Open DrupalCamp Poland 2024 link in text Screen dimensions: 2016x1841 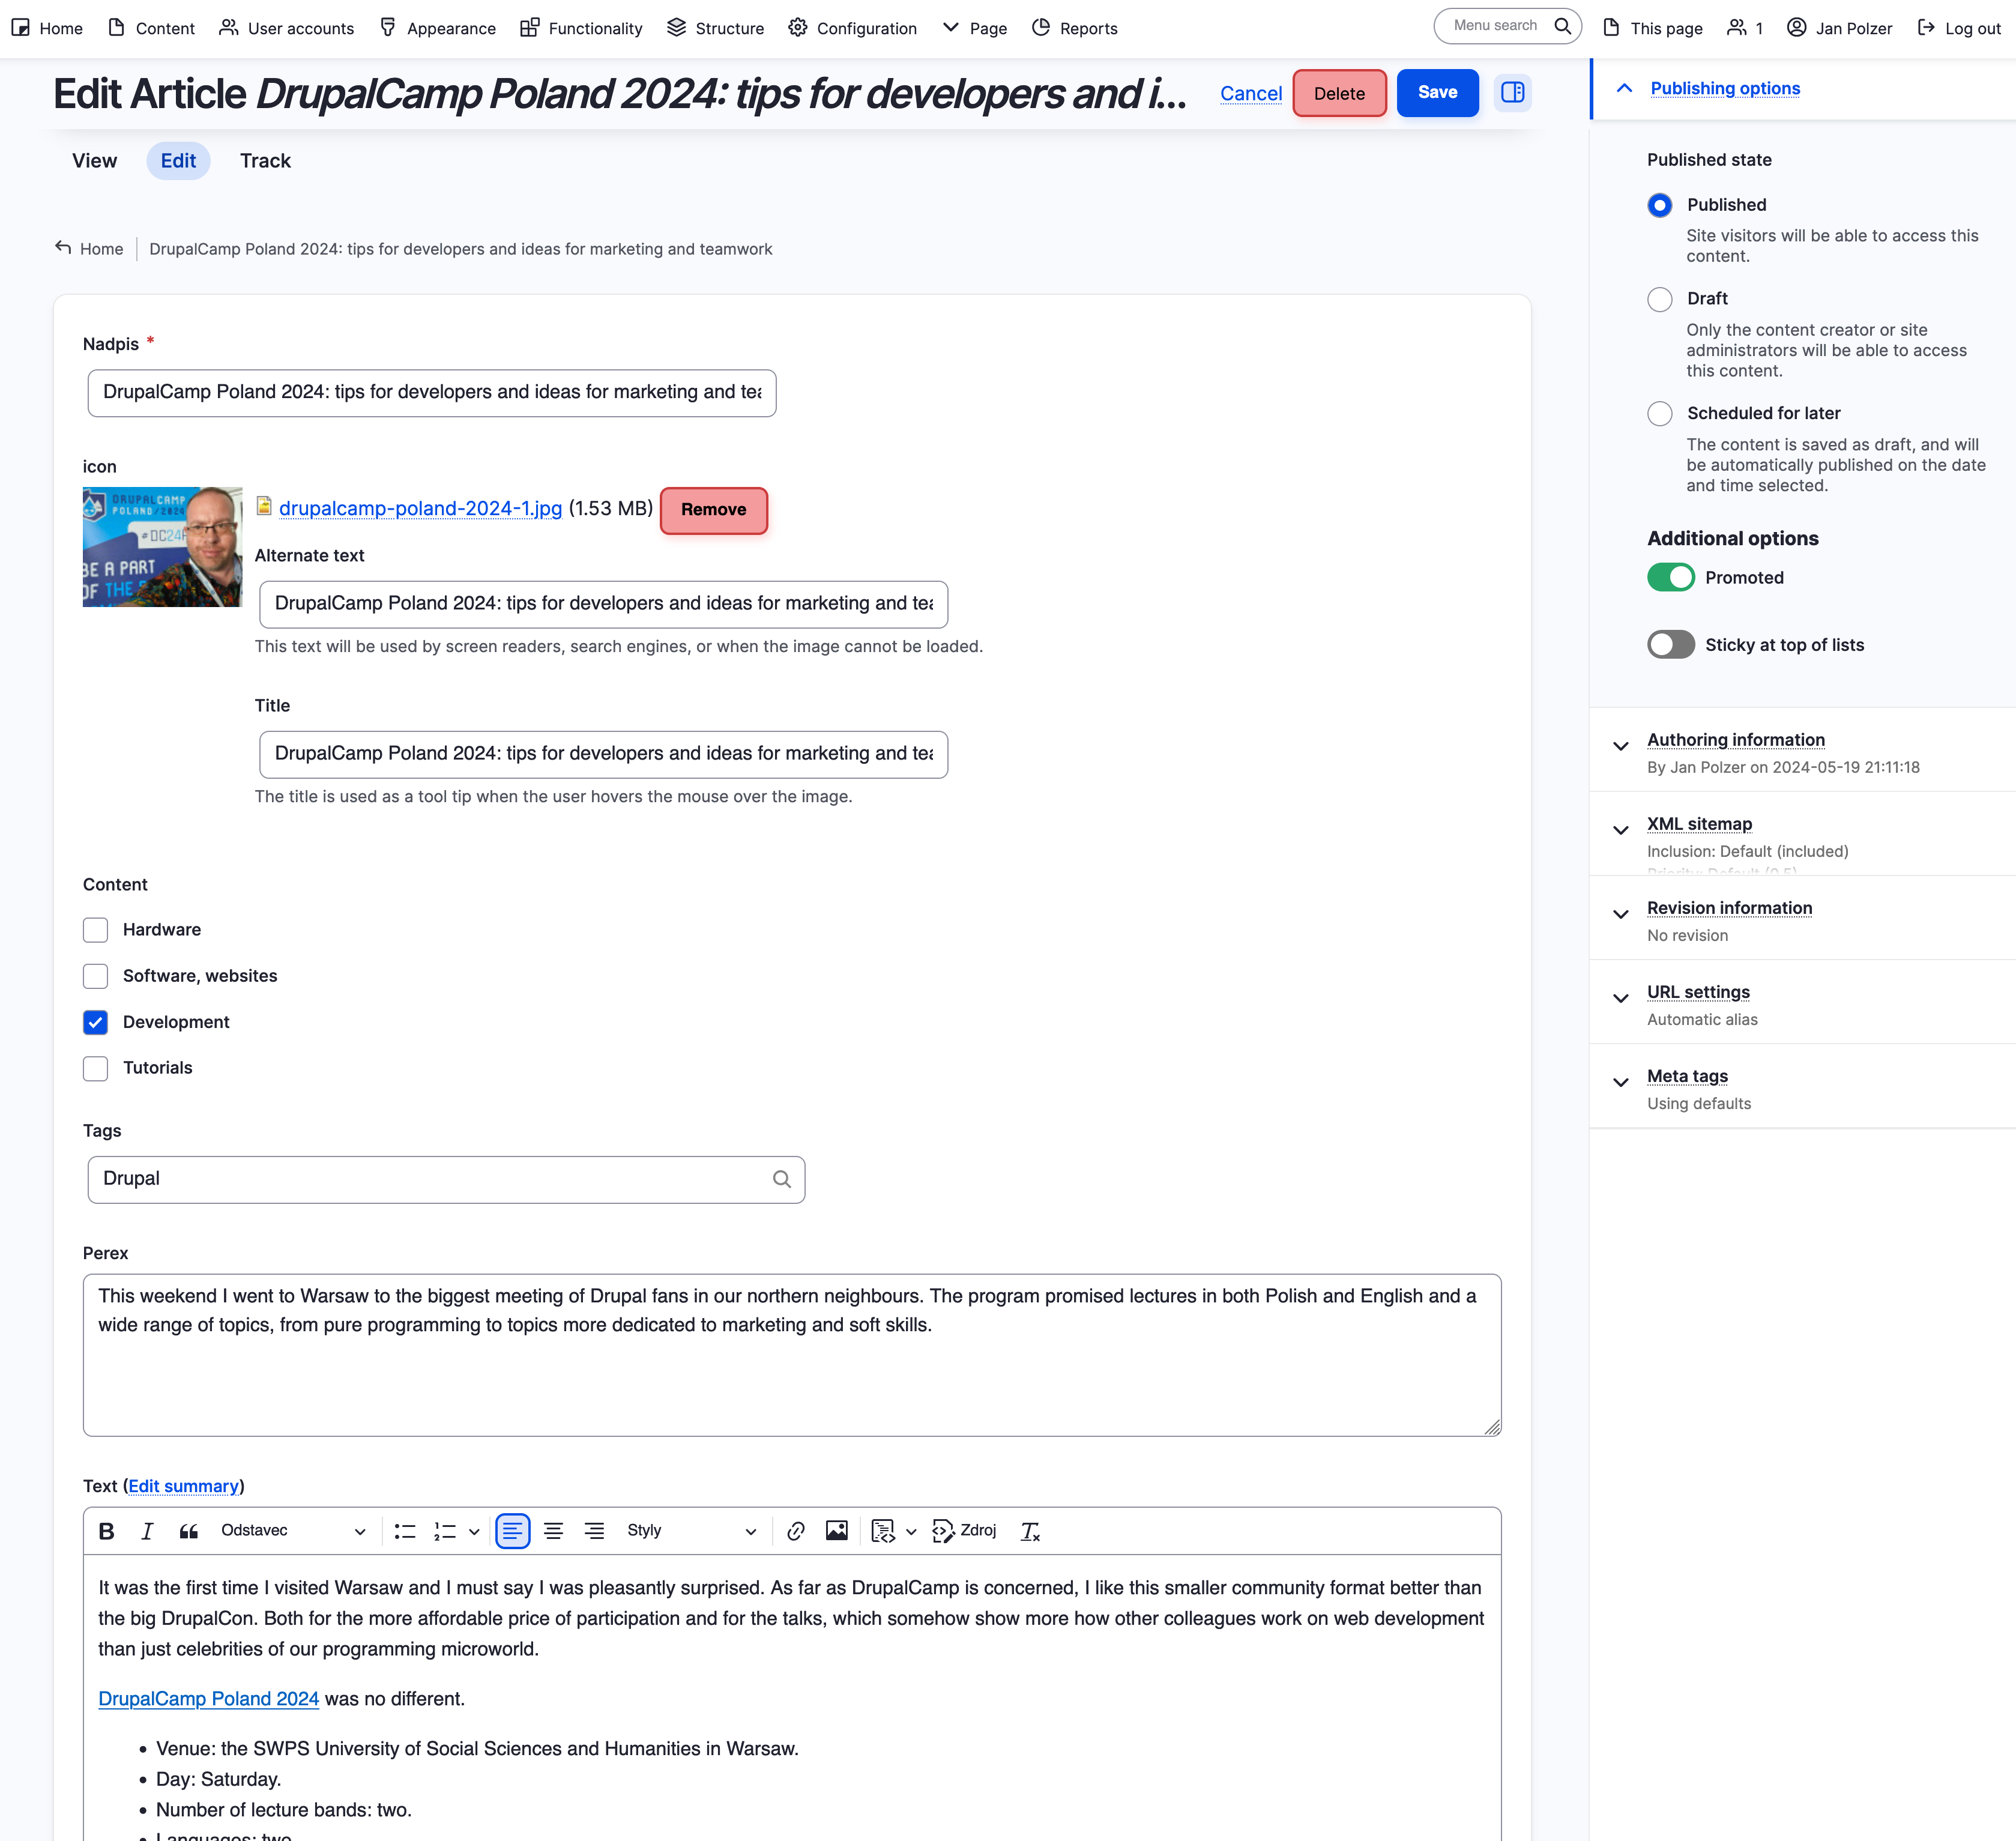(208, 1699)
